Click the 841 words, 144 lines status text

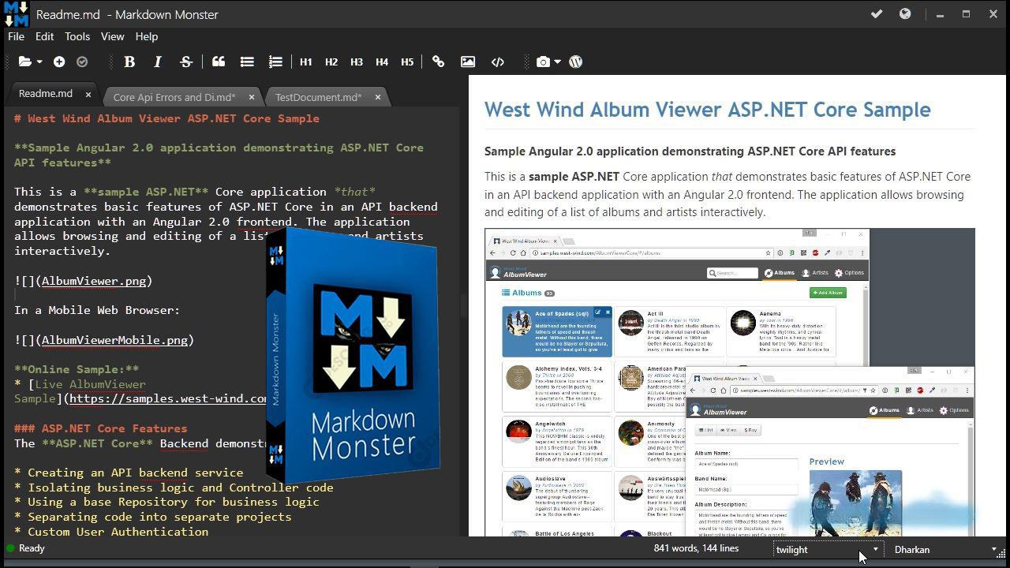pyautogui.click(x=696, y=548)
